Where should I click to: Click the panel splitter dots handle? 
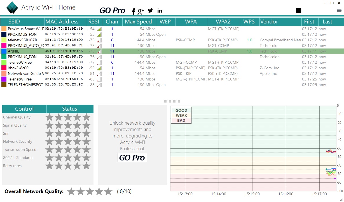(x=172, y=101)
